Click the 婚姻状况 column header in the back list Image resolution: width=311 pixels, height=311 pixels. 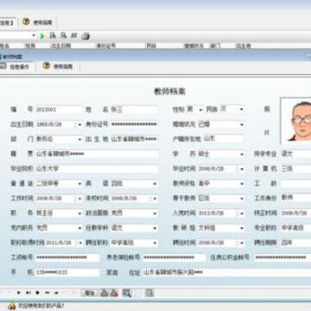pyautogui.click(x=194, y=46)
